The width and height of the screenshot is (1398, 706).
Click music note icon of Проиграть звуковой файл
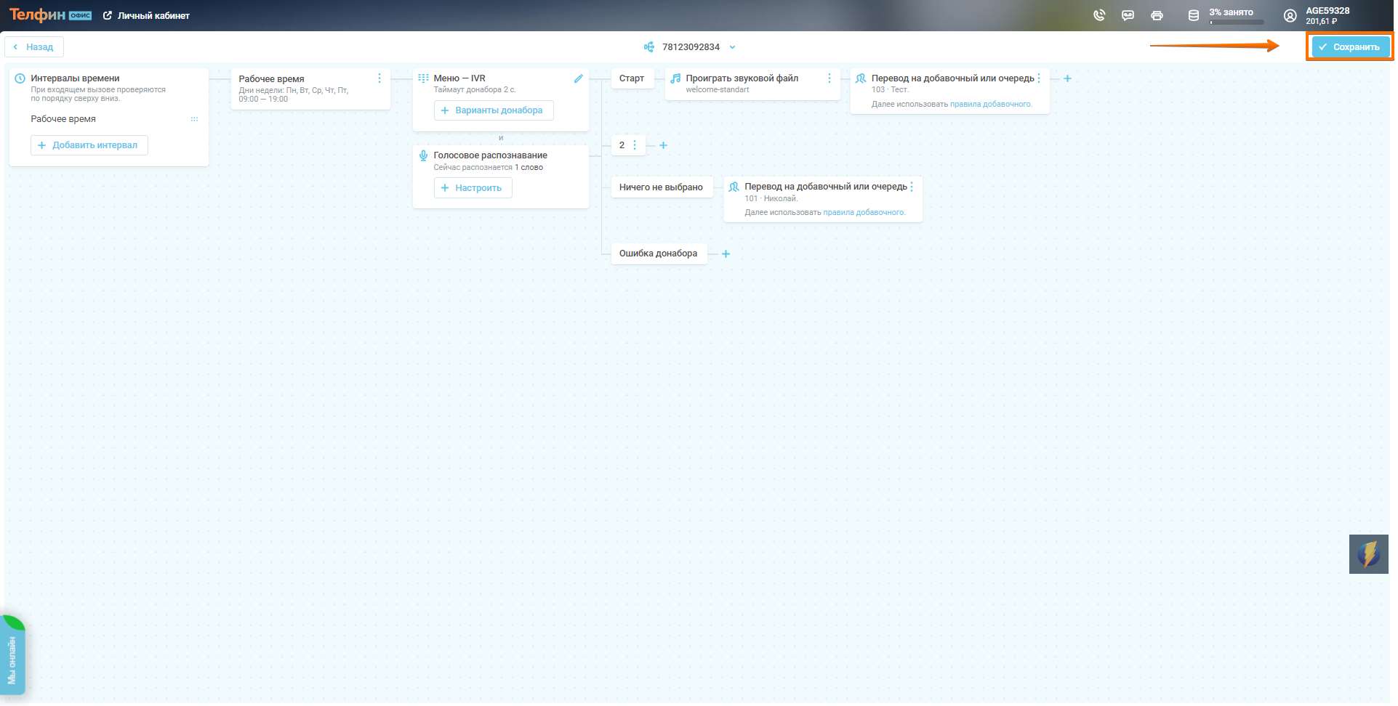[x=675, y=78]
